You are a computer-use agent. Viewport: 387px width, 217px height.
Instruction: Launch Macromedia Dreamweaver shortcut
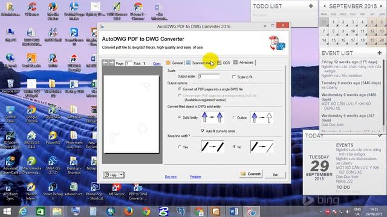[x=31, y=165]
